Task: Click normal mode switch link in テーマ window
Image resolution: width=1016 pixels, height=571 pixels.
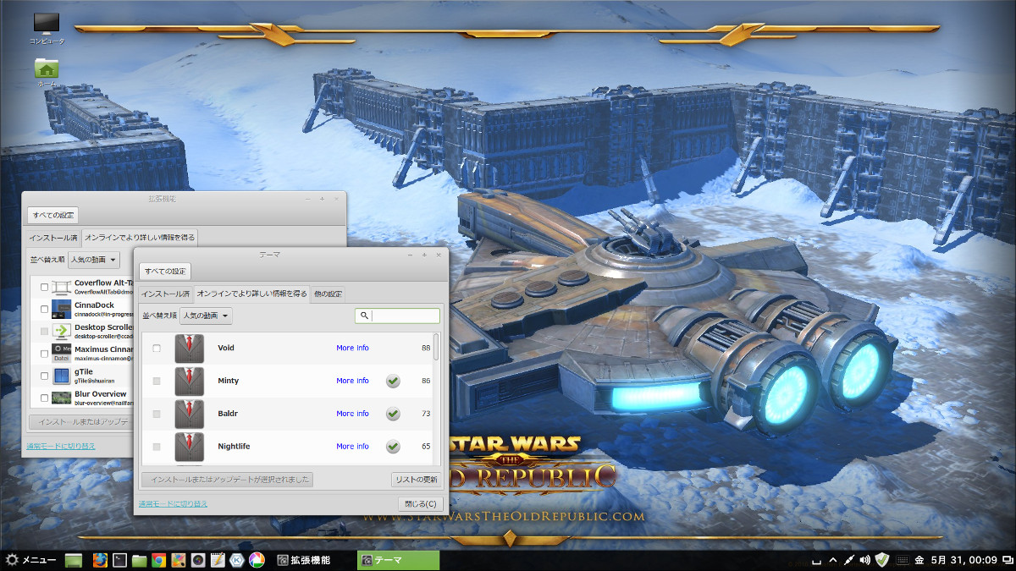Action: [173, 503]
